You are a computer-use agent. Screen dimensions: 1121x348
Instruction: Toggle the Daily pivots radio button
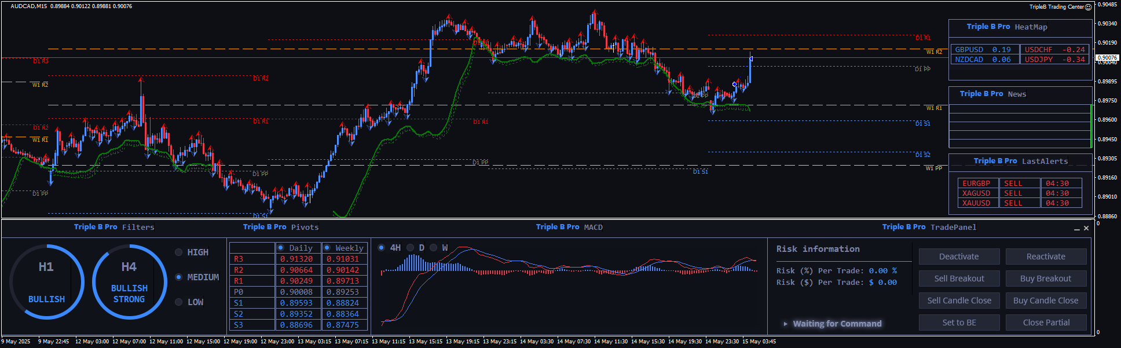click(x=281, y=248)
